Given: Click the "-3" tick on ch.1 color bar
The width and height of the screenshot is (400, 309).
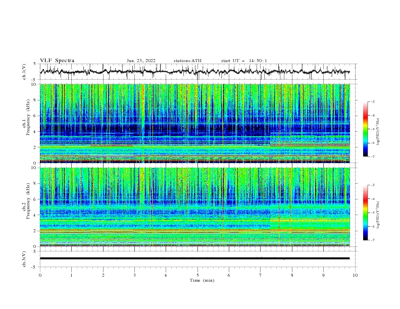Looking at the screenshot, I should [373, 101].
